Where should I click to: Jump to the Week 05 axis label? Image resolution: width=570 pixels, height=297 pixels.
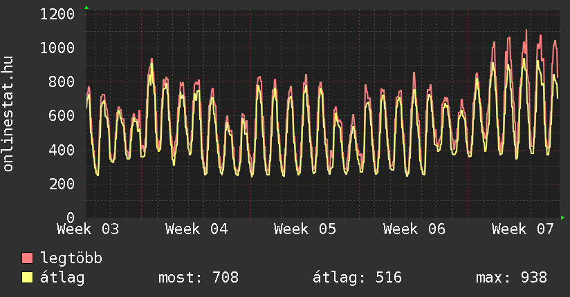[x=305, y=229]
